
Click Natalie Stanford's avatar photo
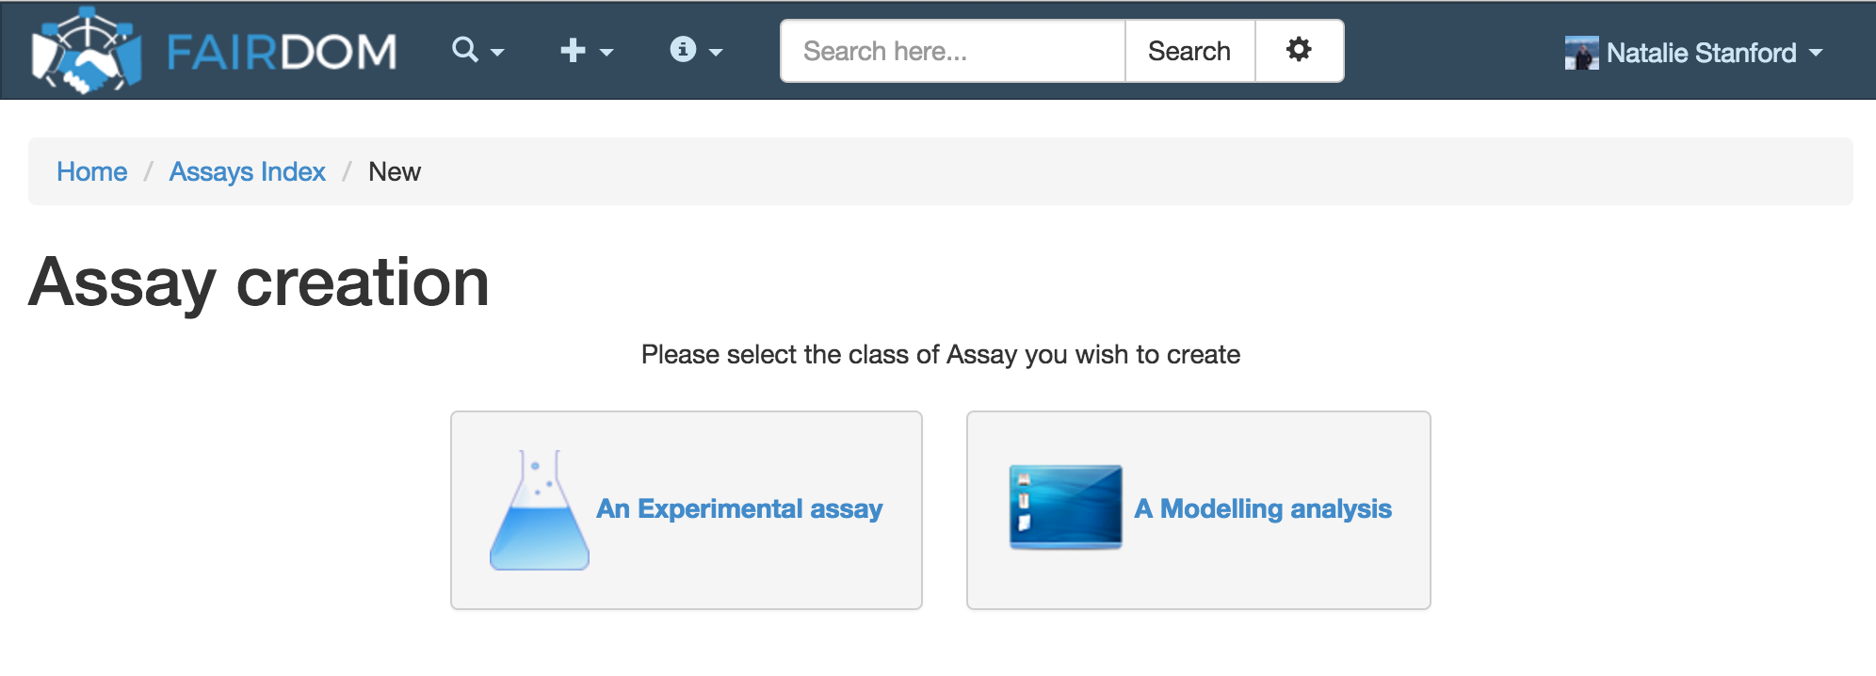pyautogui.click(x=1580, y=52)
